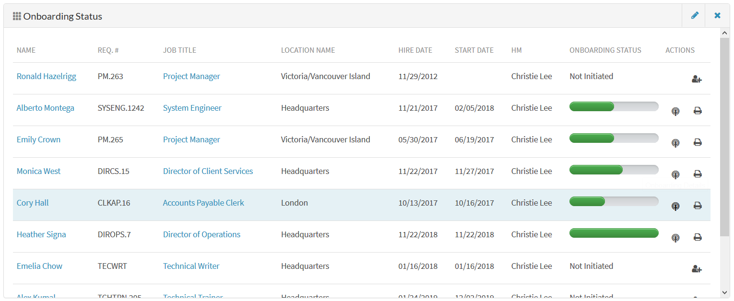Close the Onboarding Status panel
The height and width of the screenshot is (301, 734).
[x=717, y=16]
